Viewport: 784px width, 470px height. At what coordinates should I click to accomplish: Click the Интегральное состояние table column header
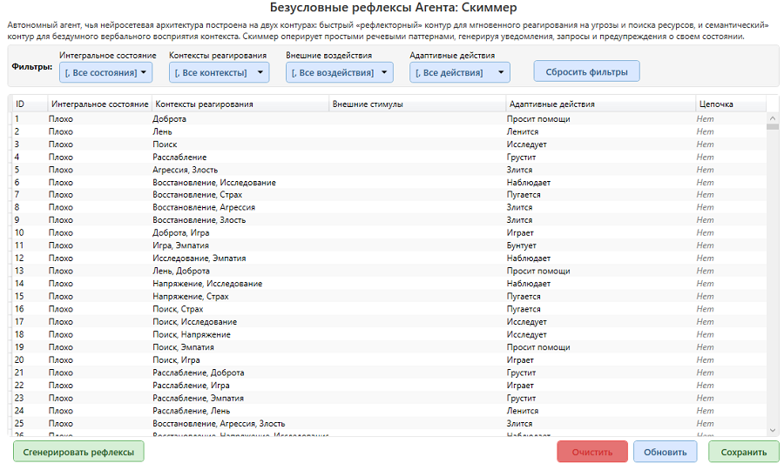coord(99,104)
